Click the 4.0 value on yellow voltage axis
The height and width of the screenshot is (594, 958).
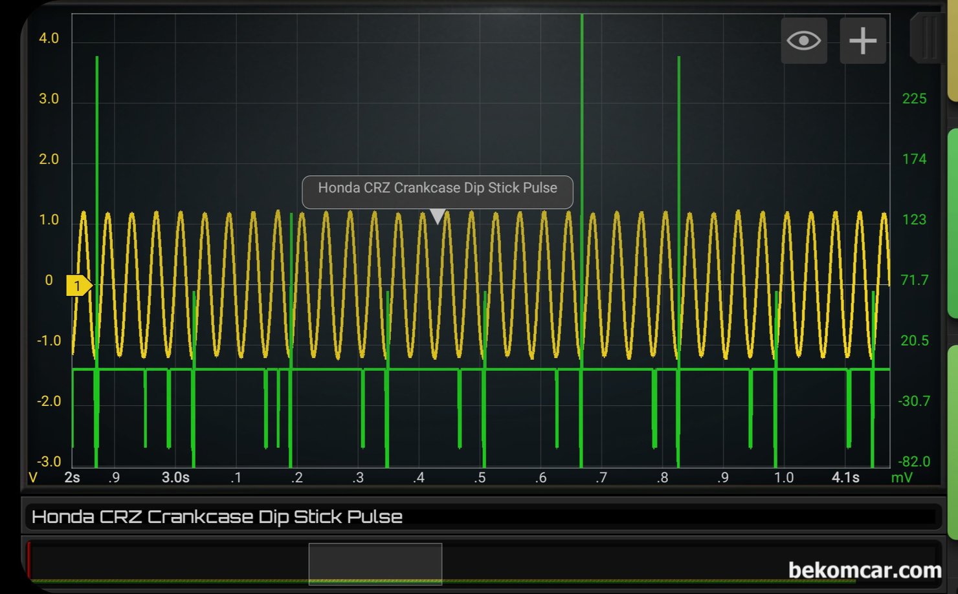point(49,38)
